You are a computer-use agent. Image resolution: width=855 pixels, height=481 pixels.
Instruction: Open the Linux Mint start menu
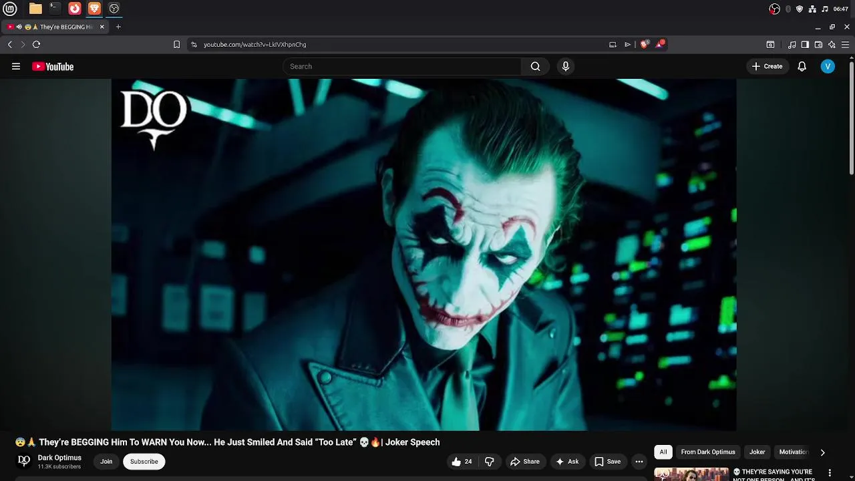(10, 9)
